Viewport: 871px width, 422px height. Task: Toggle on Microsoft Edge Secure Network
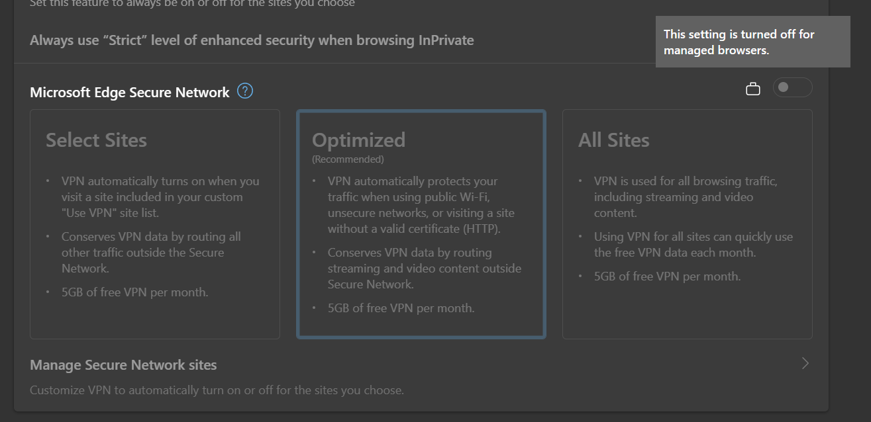tap(792, 87)
